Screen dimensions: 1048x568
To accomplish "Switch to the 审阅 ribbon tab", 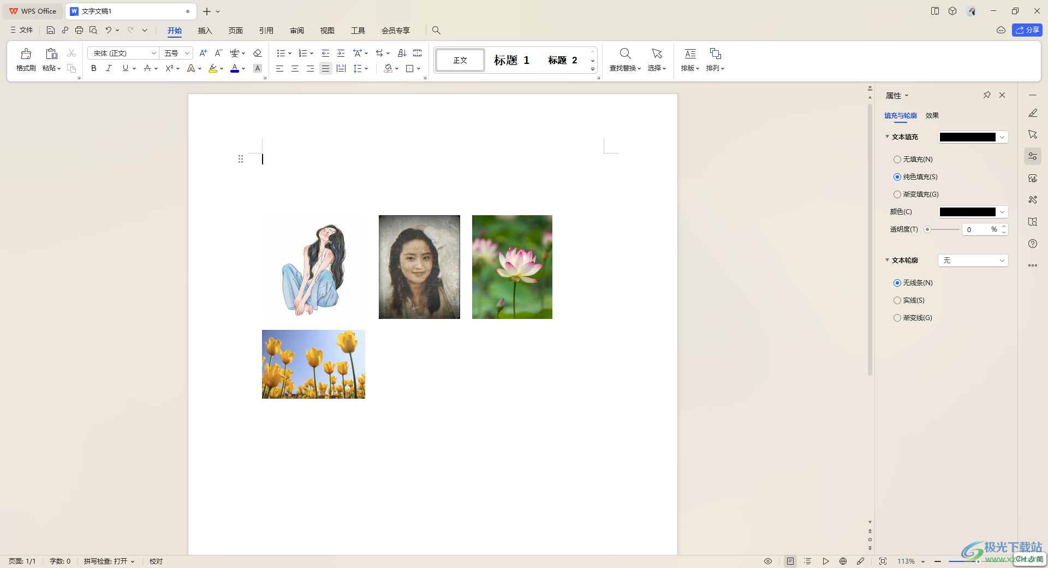I will (296, 31).
